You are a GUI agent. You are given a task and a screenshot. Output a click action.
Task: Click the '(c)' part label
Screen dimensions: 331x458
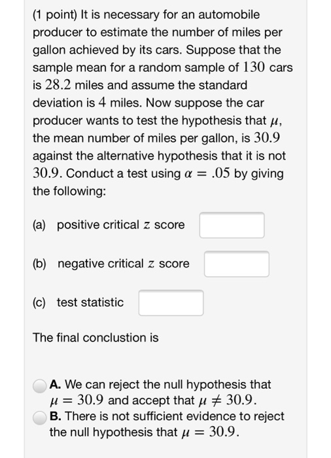(x=39, y=303)
